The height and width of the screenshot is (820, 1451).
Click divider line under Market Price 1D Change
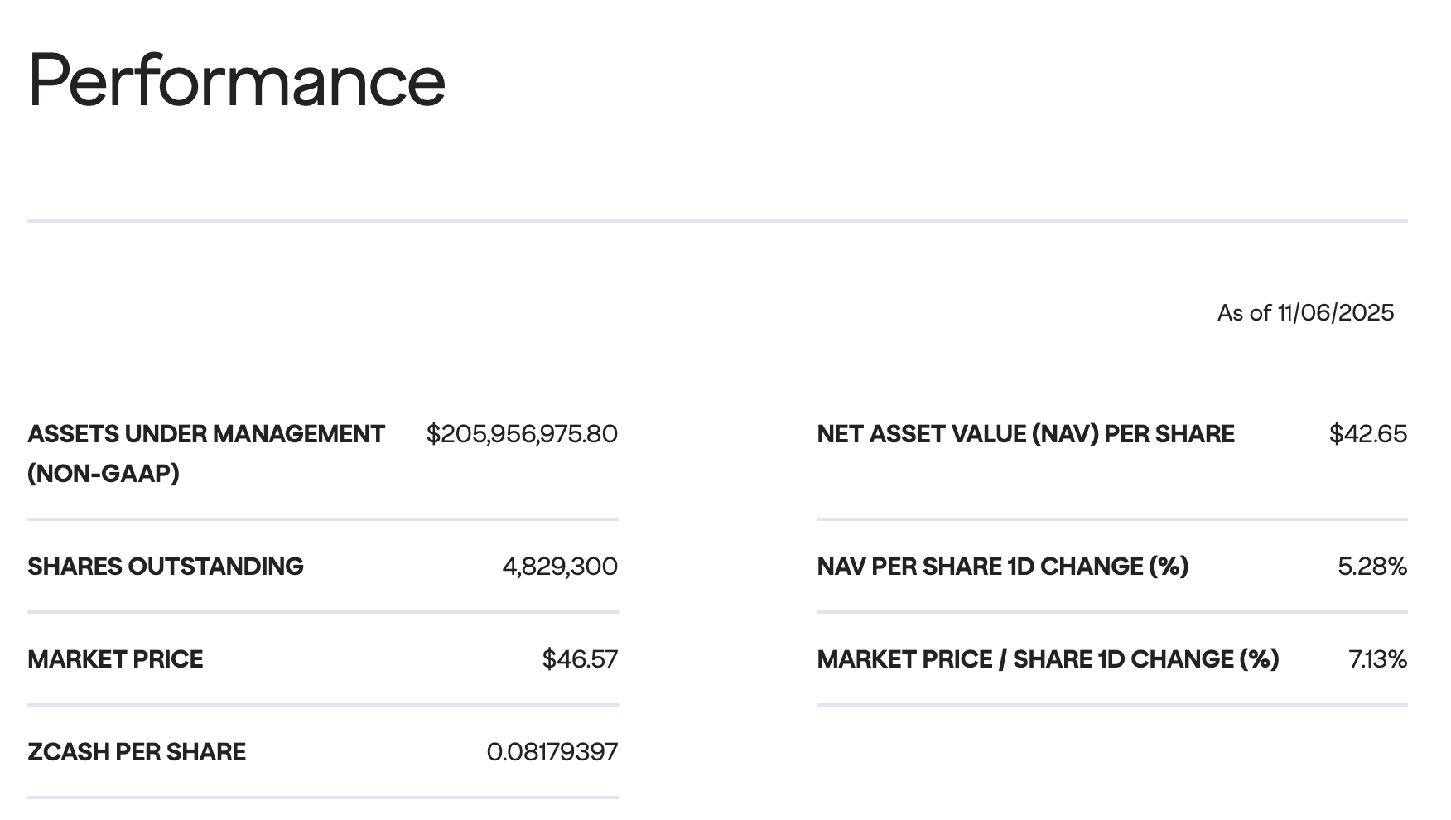1112,705
